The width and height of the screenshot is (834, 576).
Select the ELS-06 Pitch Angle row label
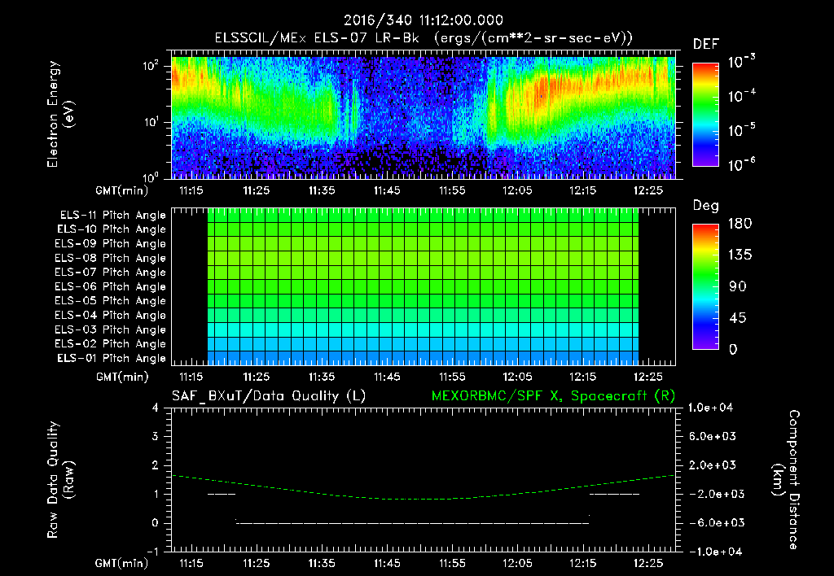point(111,286)
